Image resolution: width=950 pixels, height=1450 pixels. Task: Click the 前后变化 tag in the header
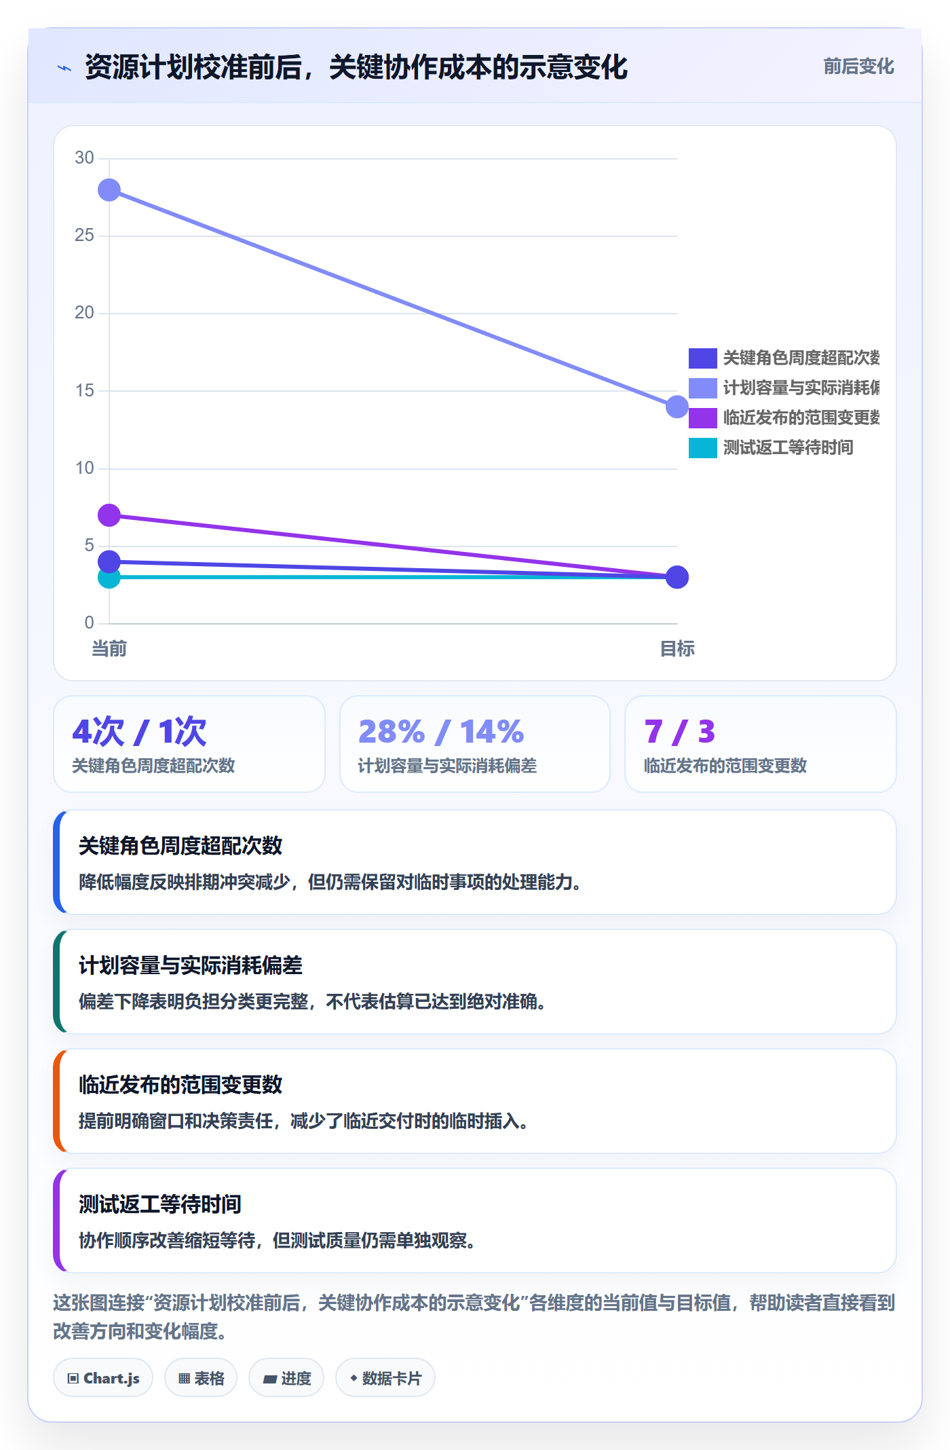[858, 67]
